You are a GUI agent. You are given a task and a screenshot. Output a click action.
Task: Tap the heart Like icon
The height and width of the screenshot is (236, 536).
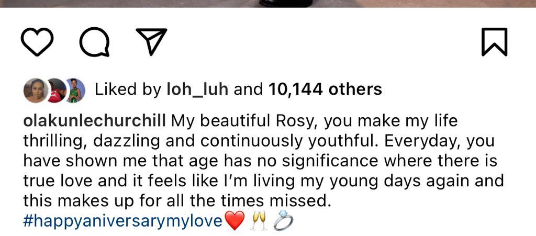37,42
